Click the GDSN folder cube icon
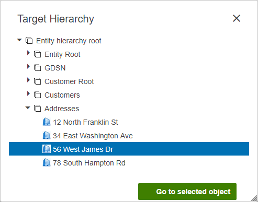Viewport: 258px width, 202px height. pyautogui.click(x=37, y=68)
